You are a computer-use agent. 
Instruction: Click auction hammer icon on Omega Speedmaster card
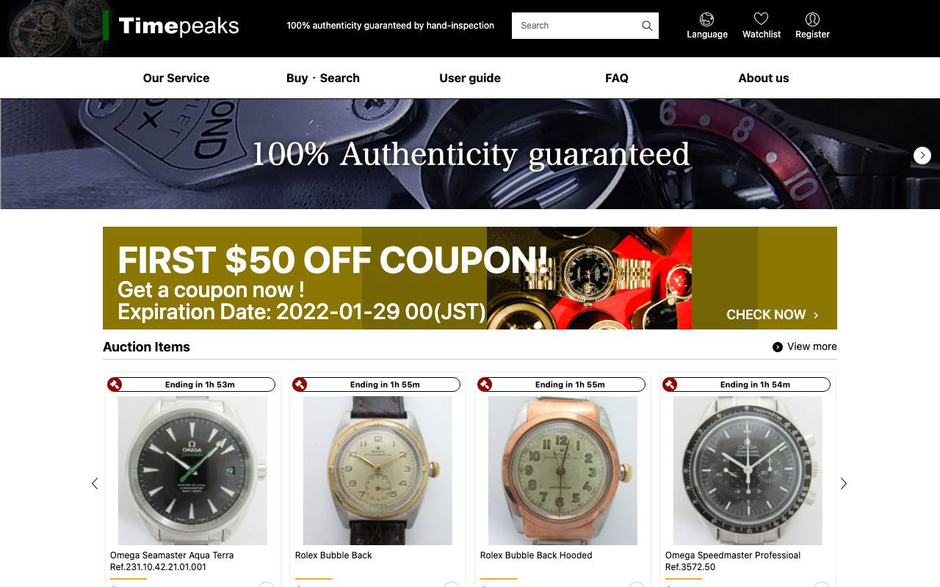coord(670,384)
